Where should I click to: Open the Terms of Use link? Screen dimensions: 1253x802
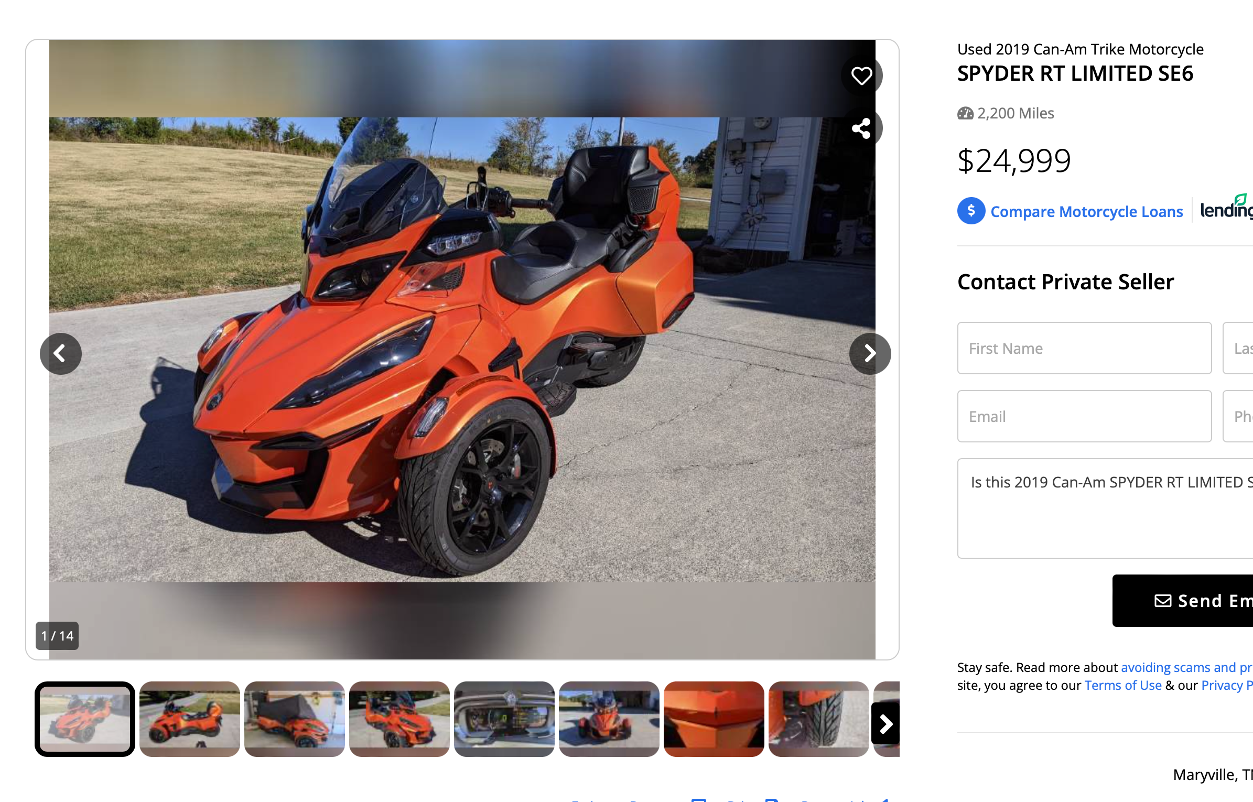coord(1123,685)
